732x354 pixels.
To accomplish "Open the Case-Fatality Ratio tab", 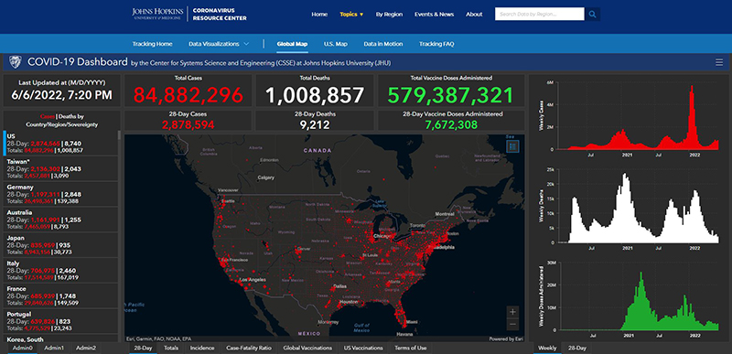I will [248, 348].
